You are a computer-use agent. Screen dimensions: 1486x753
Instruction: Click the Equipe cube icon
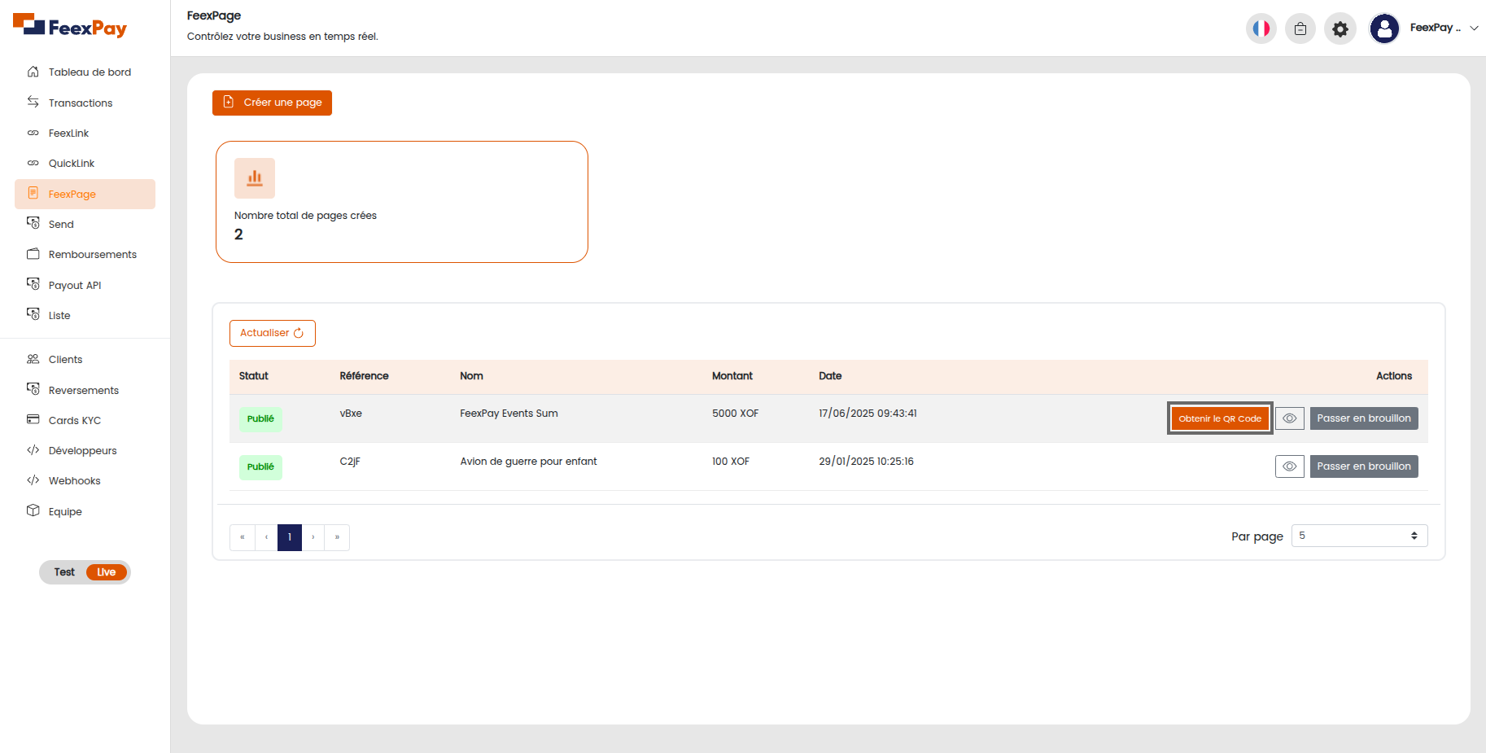[33, 510]
